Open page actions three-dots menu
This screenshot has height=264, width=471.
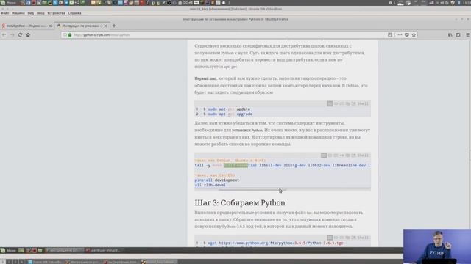[x=400, y=35]
